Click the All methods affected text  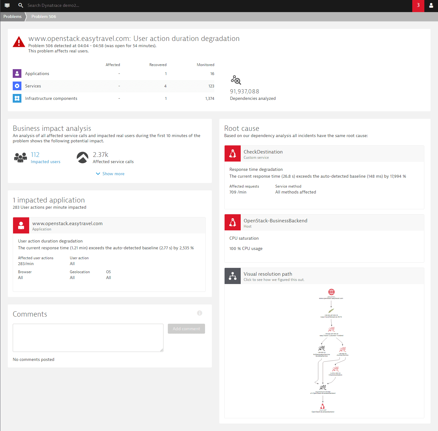click(296, 192)
